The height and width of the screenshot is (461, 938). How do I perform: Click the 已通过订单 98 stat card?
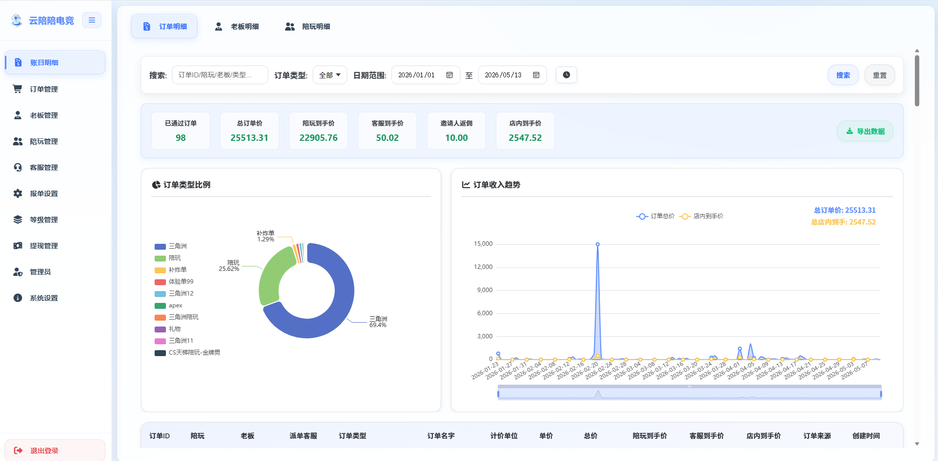click(181, 131)
